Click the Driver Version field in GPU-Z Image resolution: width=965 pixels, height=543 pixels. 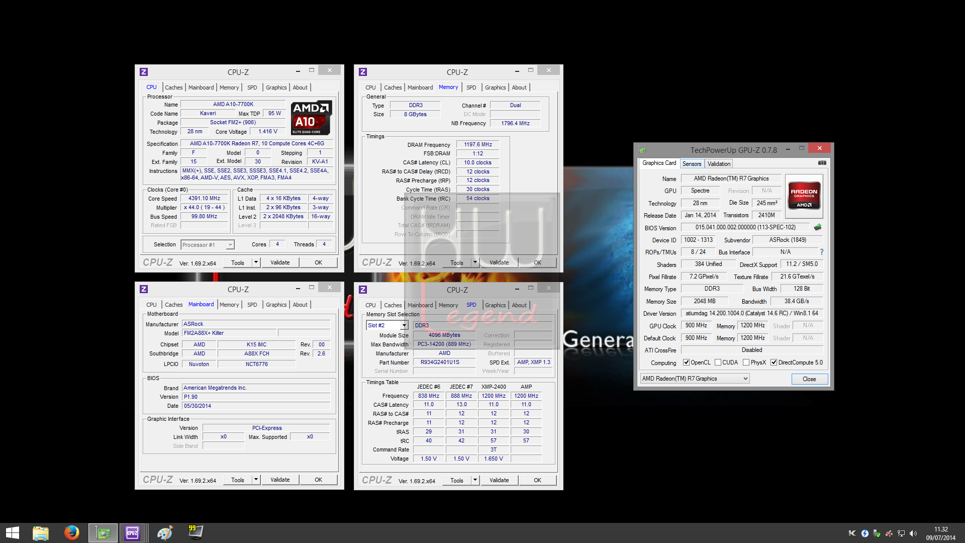752,313
